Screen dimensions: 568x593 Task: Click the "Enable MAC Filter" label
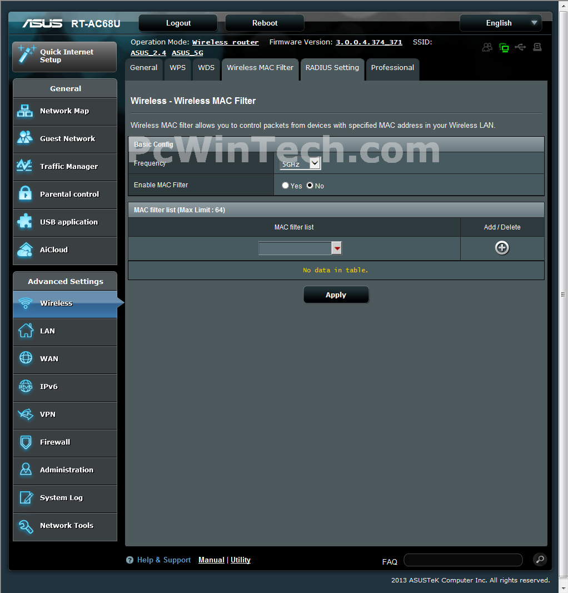pos(161,185)
